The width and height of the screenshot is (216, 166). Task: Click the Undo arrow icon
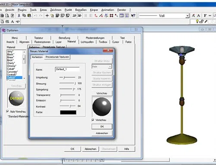pos(35,16)
